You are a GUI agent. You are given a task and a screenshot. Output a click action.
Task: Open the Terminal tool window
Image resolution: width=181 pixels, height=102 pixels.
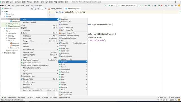pyautogui.click(x=22, y=97)
